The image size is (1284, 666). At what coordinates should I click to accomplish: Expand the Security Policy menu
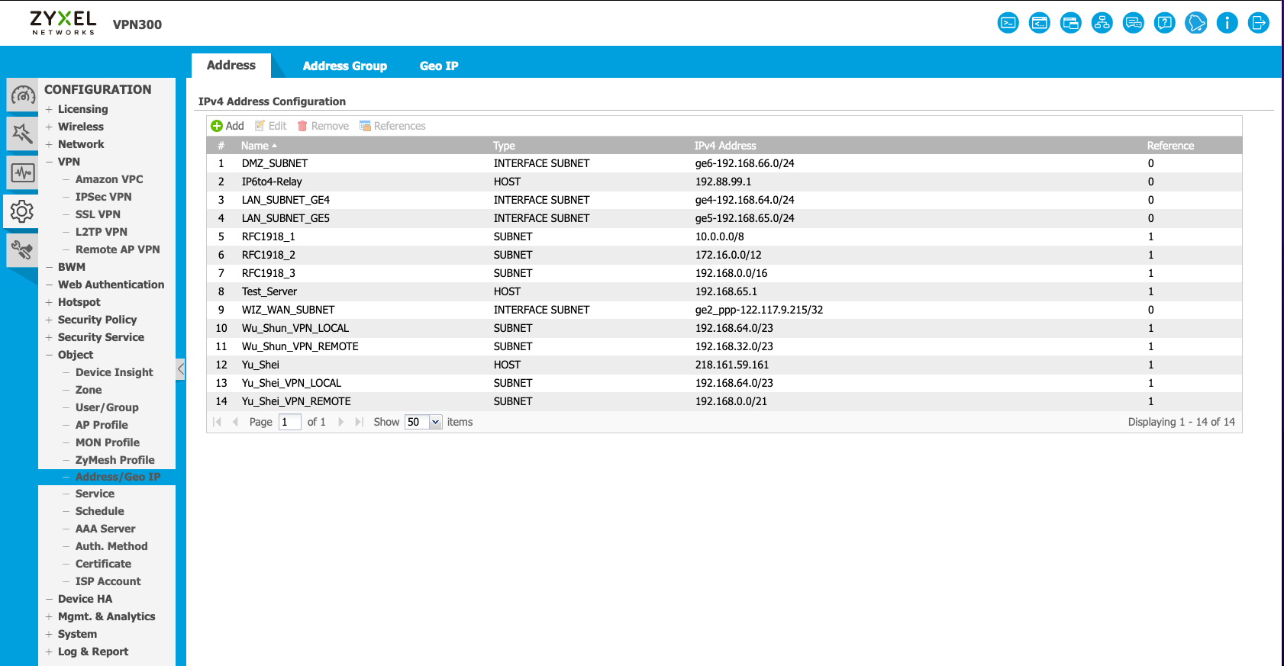tap(49, 320)
